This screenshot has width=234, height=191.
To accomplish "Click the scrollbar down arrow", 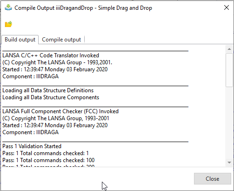I will 229,163.
